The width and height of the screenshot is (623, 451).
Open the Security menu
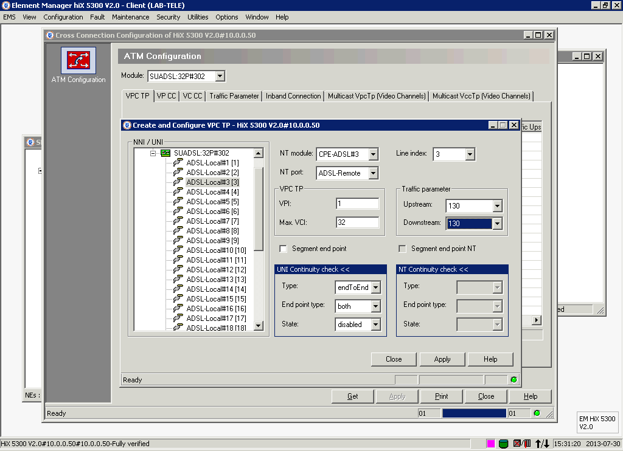(x=168, y=17)
